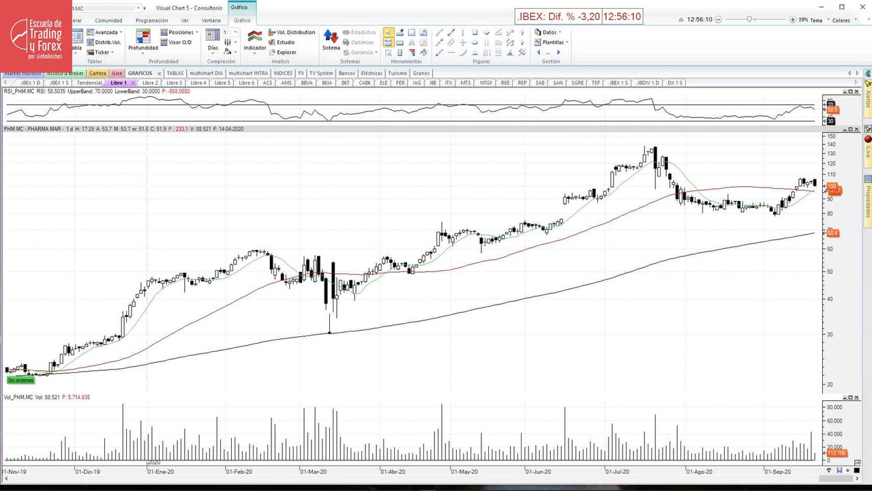Switch to the TABLAS workspace tab

pyautogui.click(x=175, y=73)
